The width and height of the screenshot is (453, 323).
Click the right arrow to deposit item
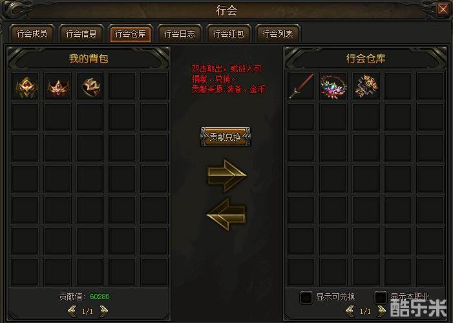227,175
